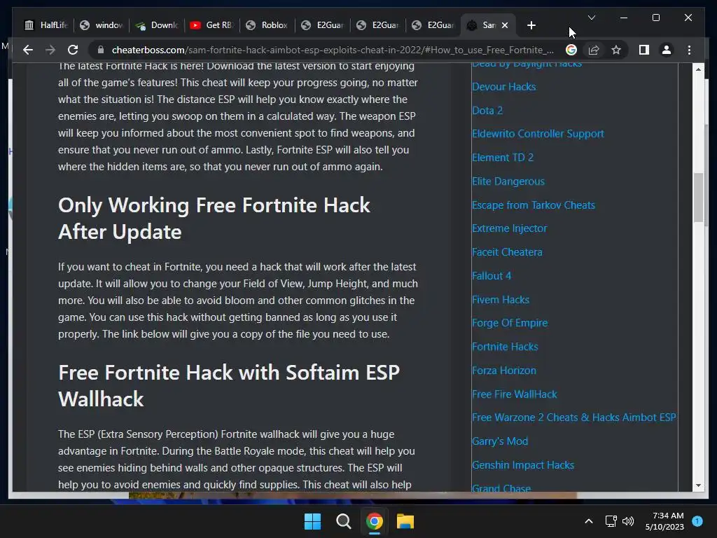Switch to the Roblox tab
This screenshot has height=538, width=717.
click(267, 25)
